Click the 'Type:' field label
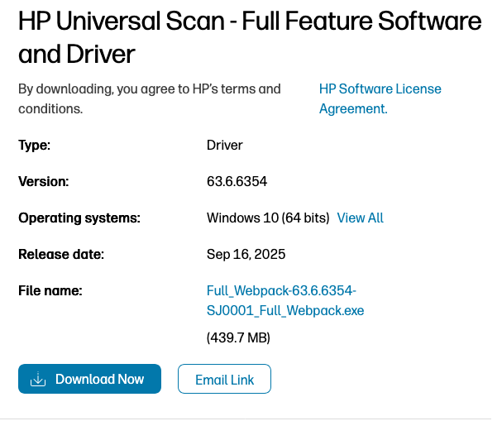This screenshot has width=502, height=421. (x=35, y=146)
